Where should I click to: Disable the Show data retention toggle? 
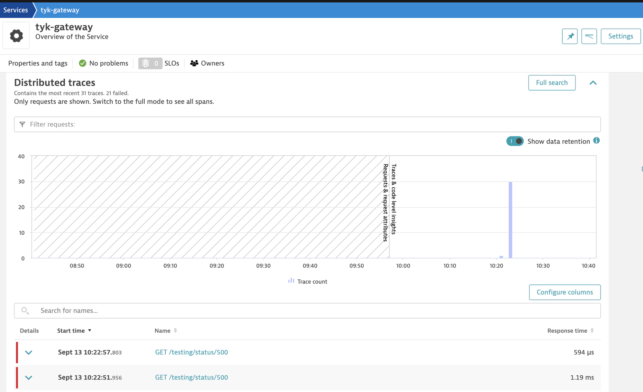pyautogui.click(x=515, y=141)
